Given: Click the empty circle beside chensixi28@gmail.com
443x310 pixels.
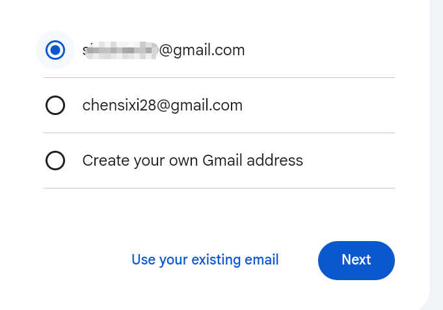Looking at the screenshot, I should click(x=55, y=105).
